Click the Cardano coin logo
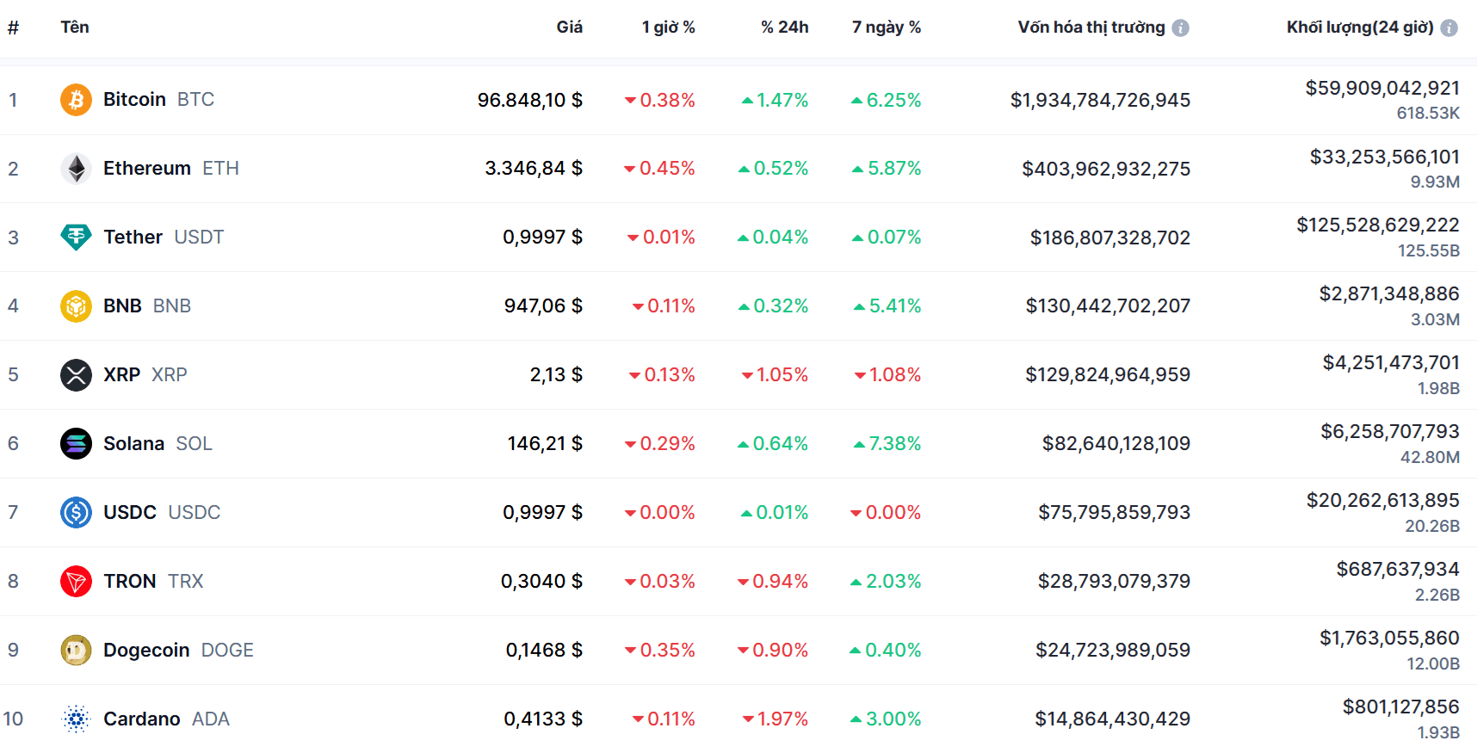Viewport: 1477px width, 753px height. click(x=76, y=719)
